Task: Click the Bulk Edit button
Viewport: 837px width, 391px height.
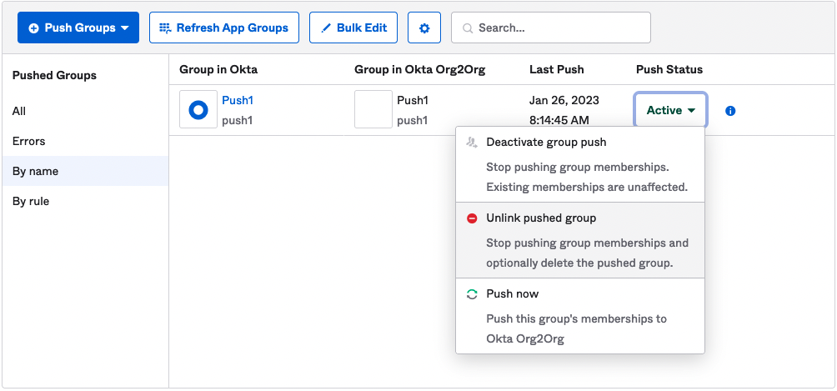Action: 353,28
